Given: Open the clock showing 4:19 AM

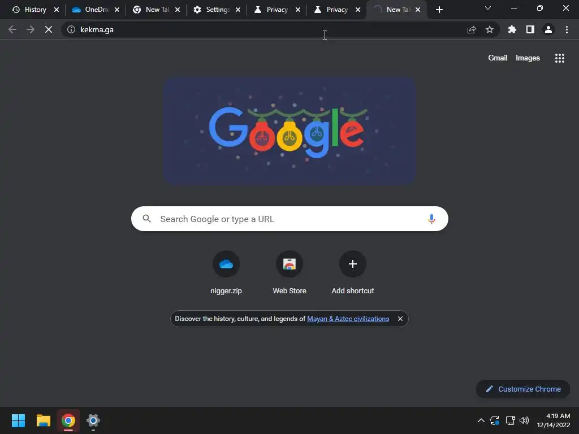Looking at the screenshot, I should tap(554, 420).
